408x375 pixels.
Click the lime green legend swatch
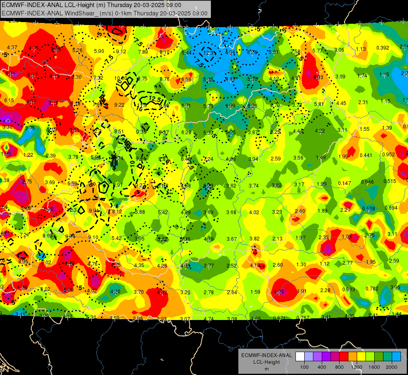370,357
